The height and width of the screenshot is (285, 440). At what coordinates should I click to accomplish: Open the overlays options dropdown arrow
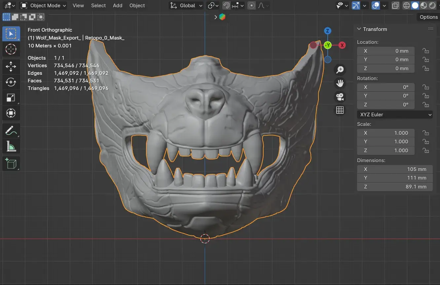pos(384,6)
